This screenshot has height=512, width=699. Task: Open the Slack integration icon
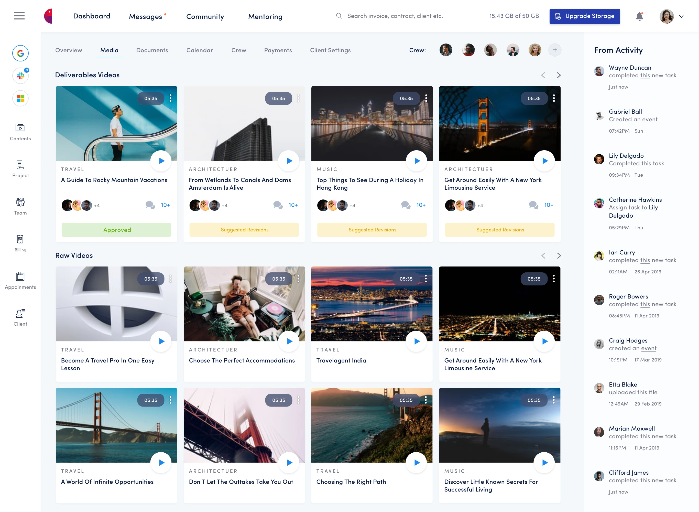tap(20, 76)
